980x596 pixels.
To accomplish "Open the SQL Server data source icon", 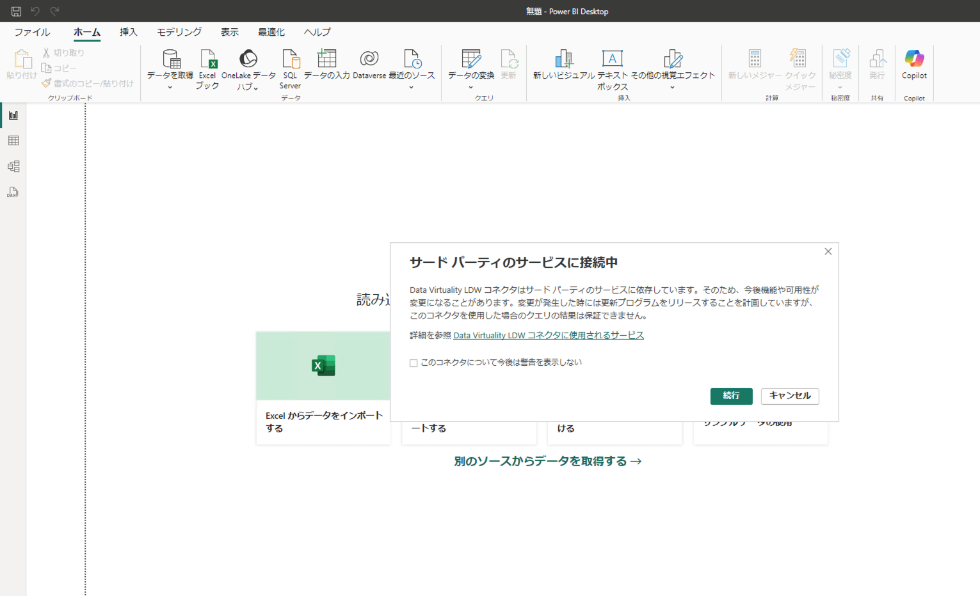I will click(x=290, y=60).
